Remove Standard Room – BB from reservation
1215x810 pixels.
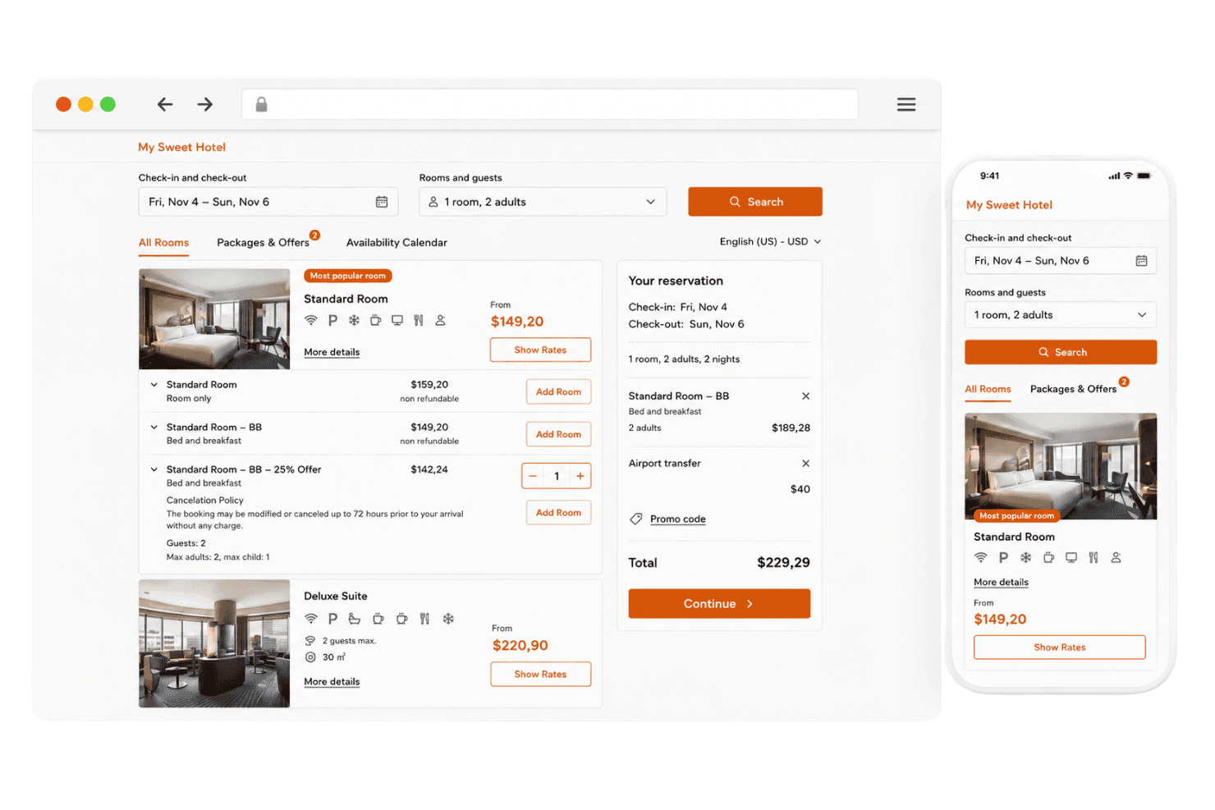pyautogui.click(x=806, y=396)
